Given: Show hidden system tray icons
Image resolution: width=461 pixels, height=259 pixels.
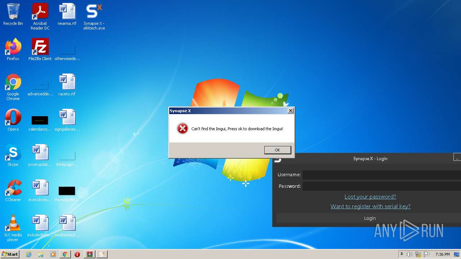Looking at the screenshot, I should [x=402, y=254].
